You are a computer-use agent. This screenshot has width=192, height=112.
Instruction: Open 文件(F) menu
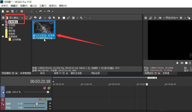5,6
